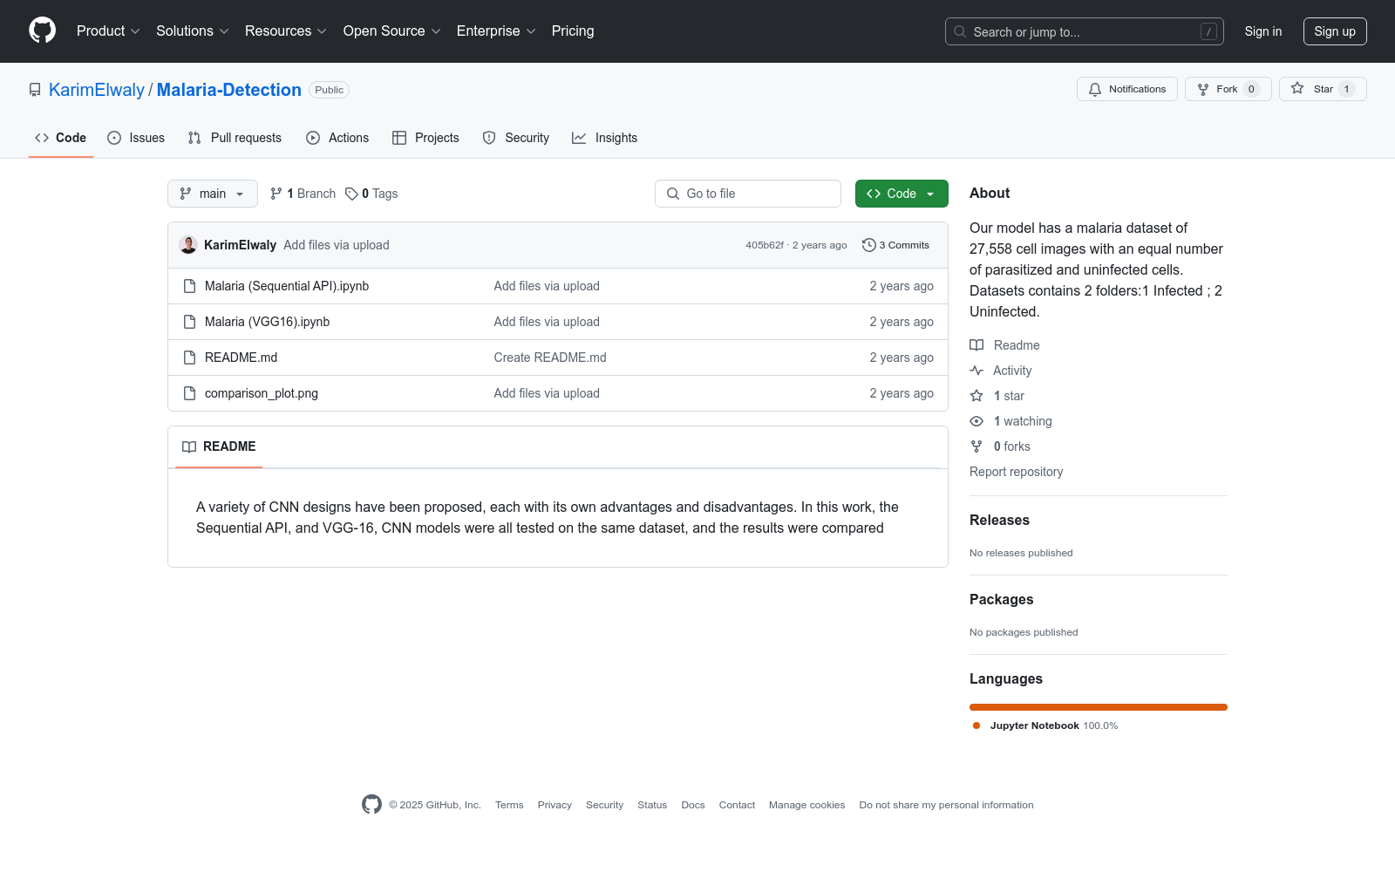The image size is (1395, 872).
Task: Click file icon beside comparison_plot.png
Action: [x=189, y=393]
